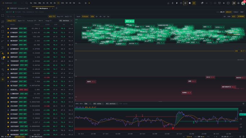This screenshot has width=246, height=138.
Task: Select the text tool in left sidebar
Action: pyautogui.click(x=3, y=36)
